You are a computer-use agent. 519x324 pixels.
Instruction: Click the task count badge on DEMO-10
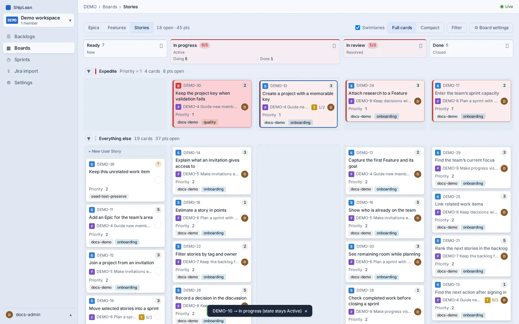click(318, 107)
